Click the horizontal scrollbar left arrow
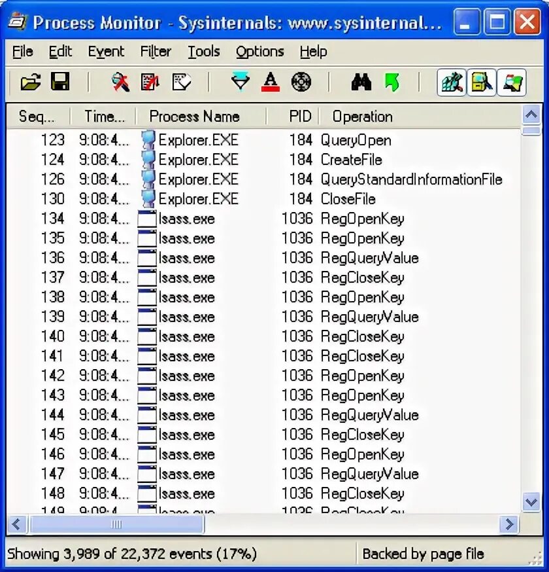549x572 pixels. [16, 524]
